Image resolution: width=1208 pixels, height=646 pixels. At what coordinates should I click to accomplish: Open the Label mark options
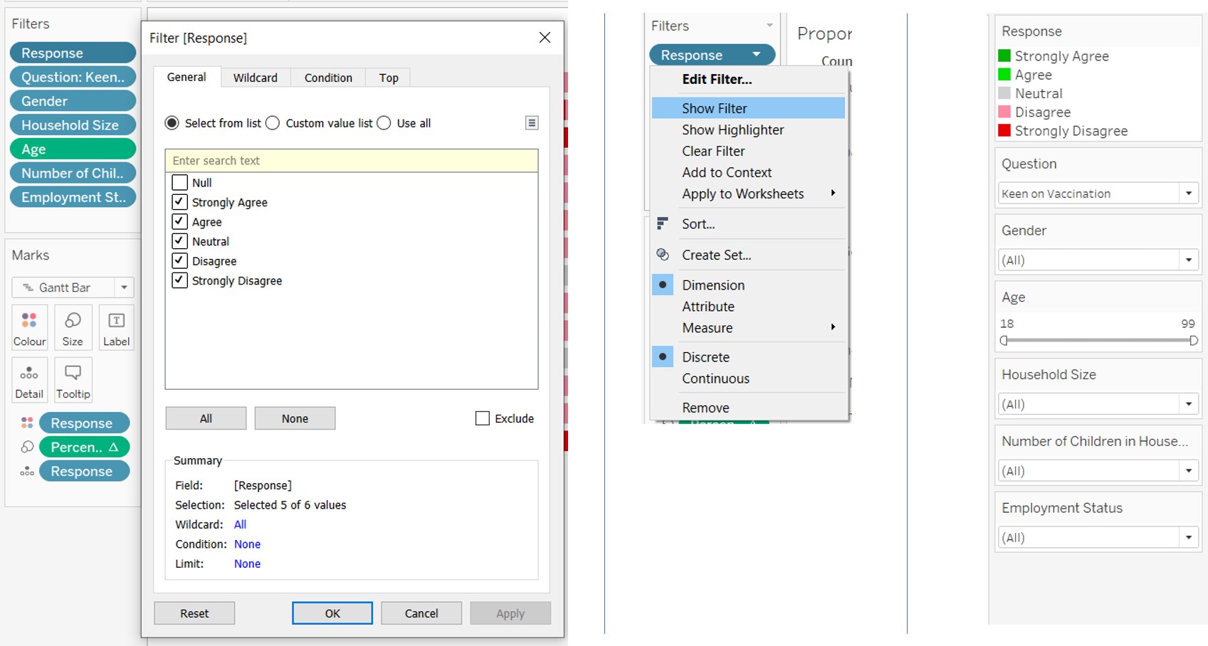click(116, 328)
